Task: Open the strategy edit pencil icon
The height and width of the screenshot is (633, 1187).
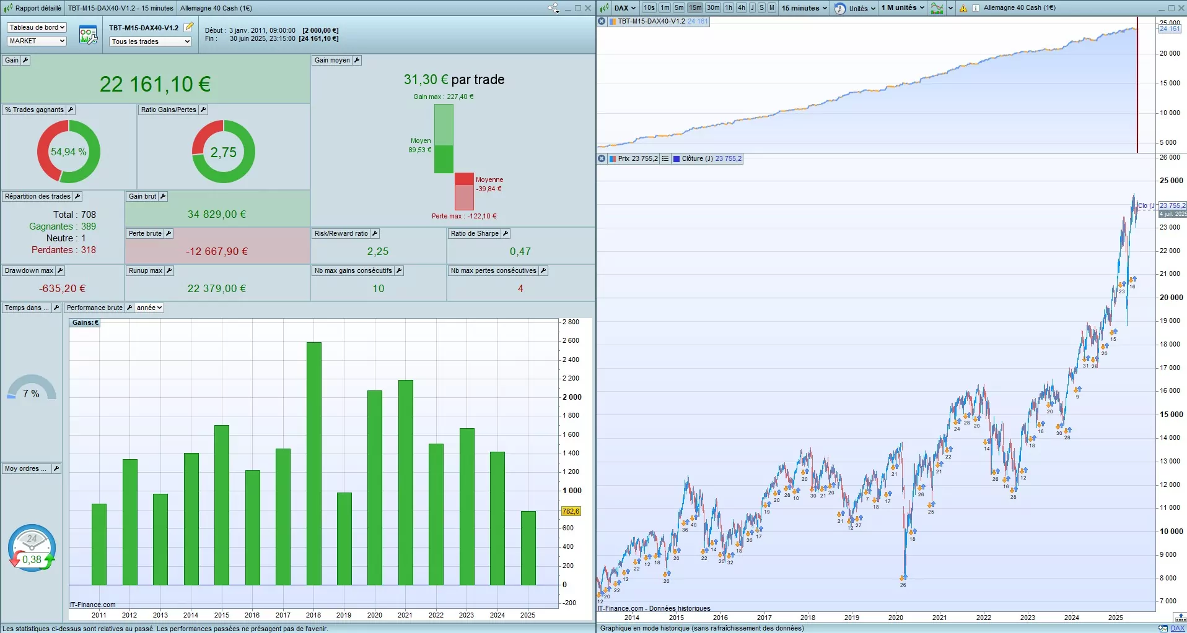Action: click(x=189, y=27)
